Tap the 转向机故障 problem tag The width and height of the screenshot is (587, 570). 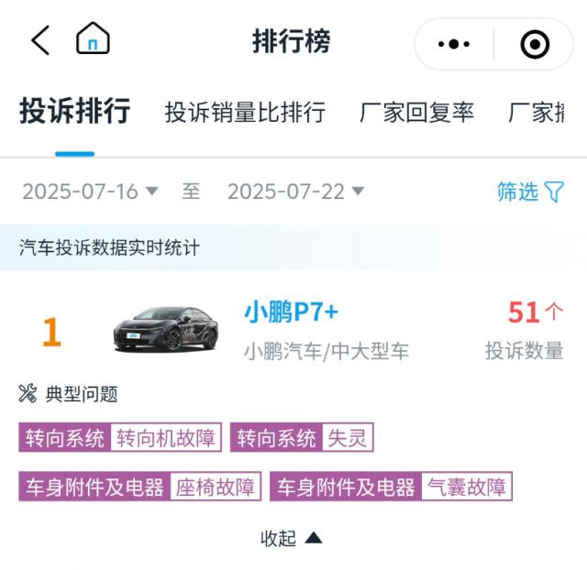coord(165,438)
